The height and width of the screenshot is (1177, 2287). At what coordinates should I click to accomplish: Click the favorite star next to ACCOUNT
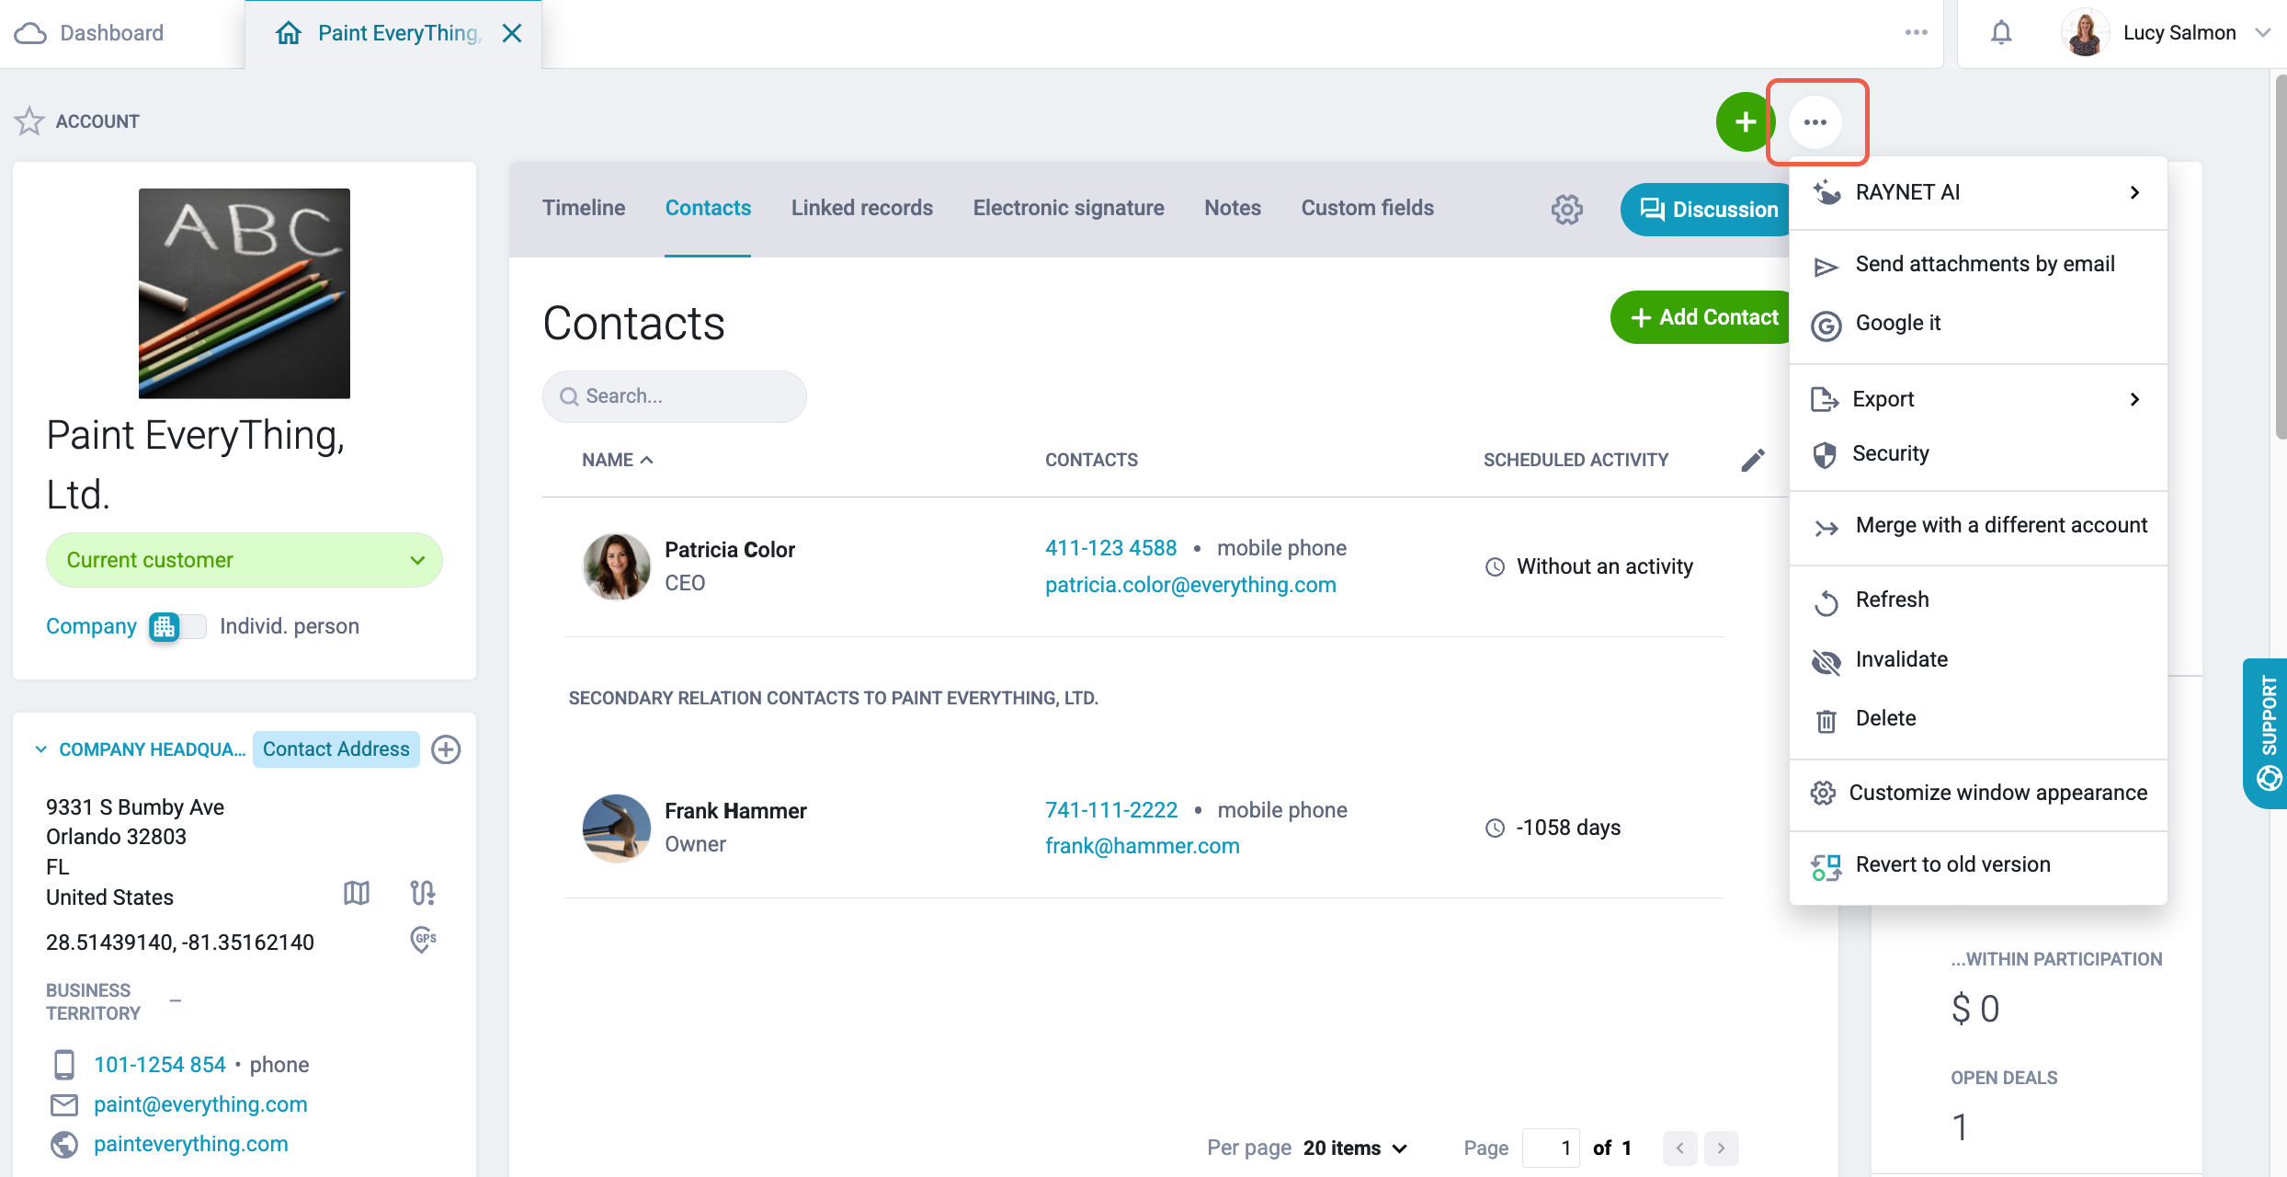[x=29, y=121]
